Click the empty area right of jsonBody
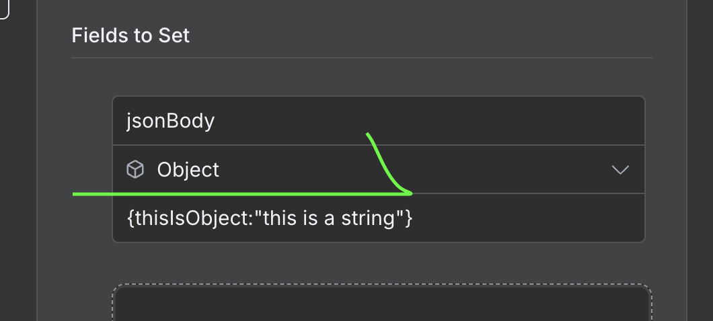 [471, 121]
